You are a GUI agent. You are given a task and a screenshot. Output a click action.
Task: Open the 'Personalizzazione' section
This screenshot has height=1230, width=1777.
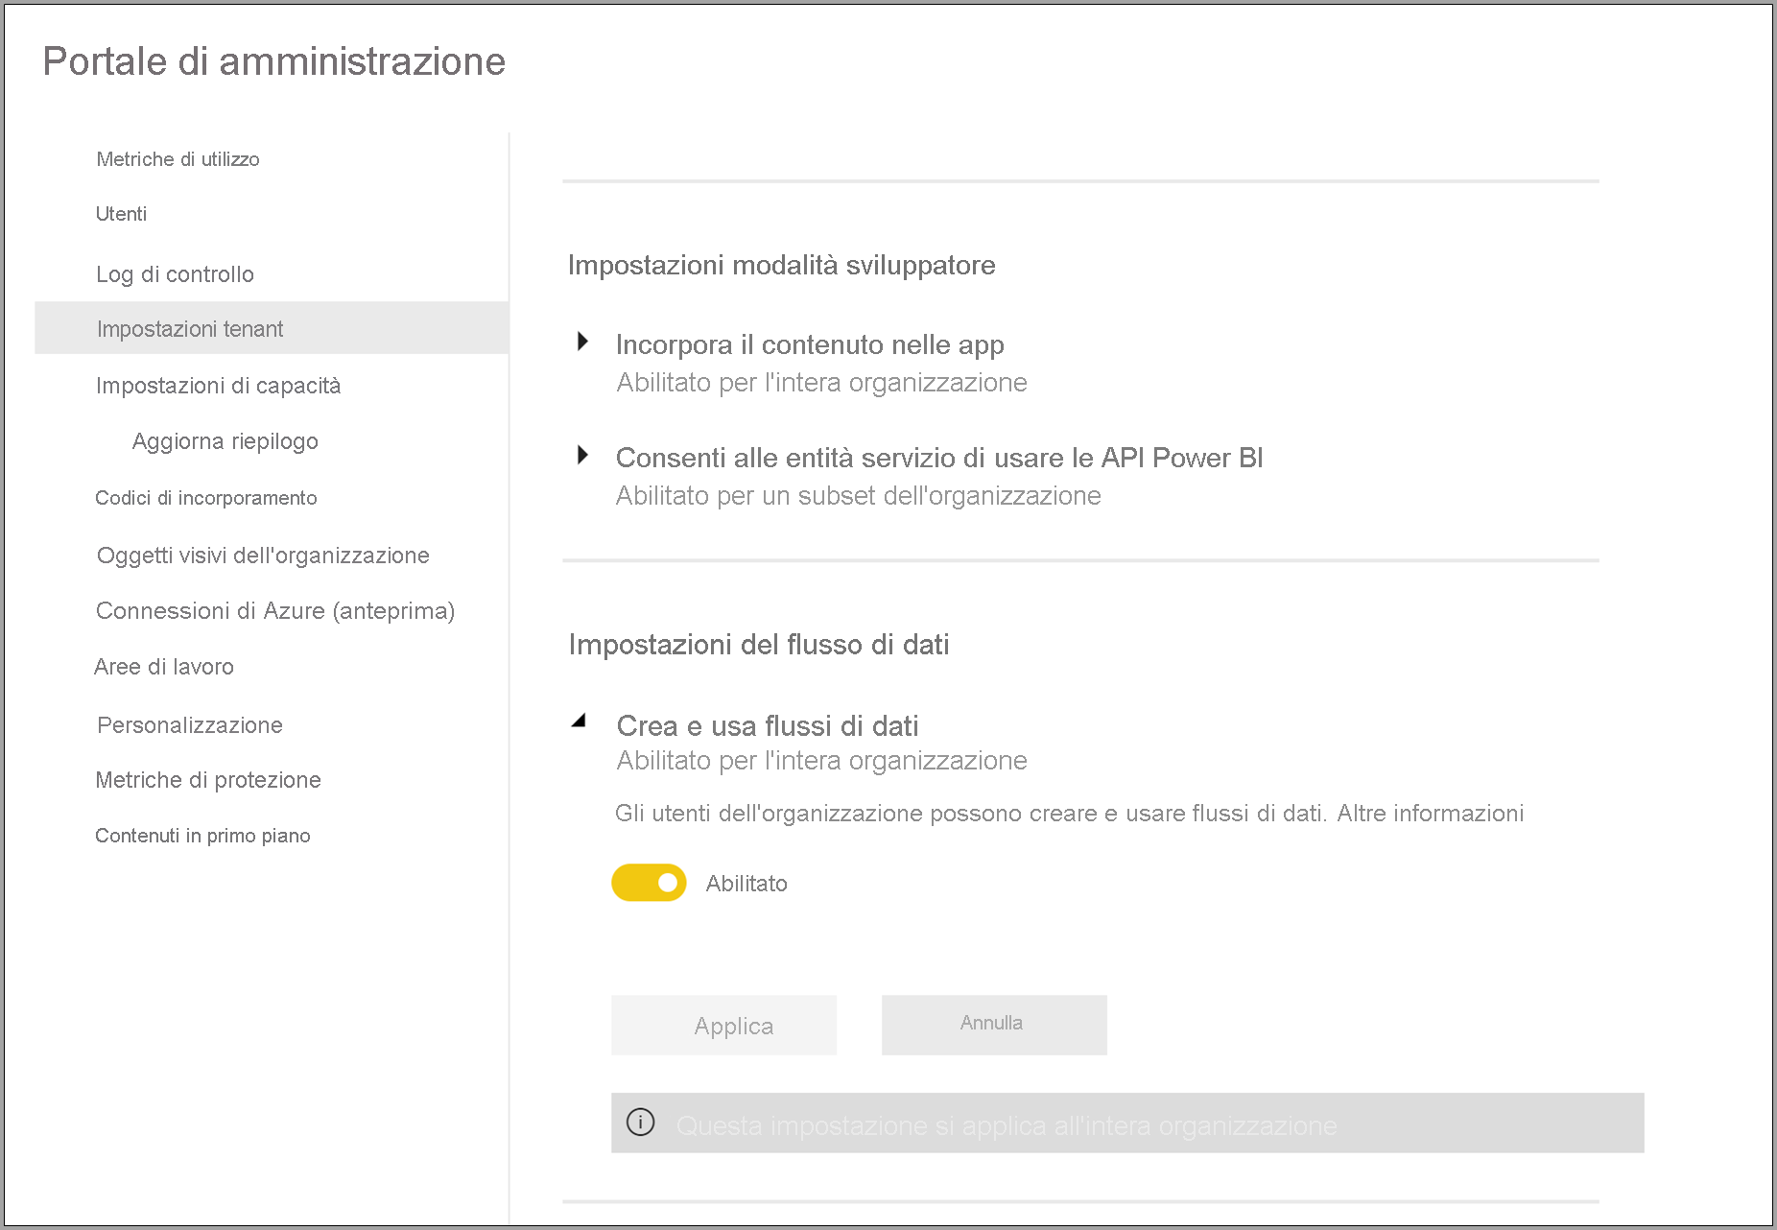[x=189, y=724]
